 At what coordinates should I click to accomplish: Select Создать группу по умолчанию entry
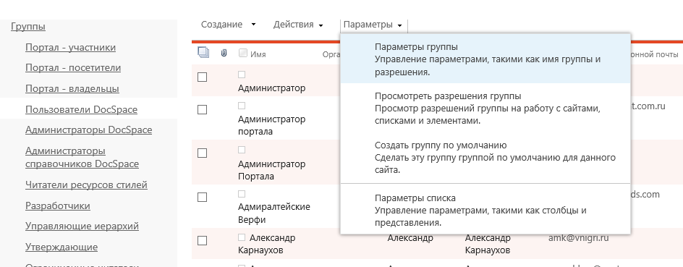point(485,157)
